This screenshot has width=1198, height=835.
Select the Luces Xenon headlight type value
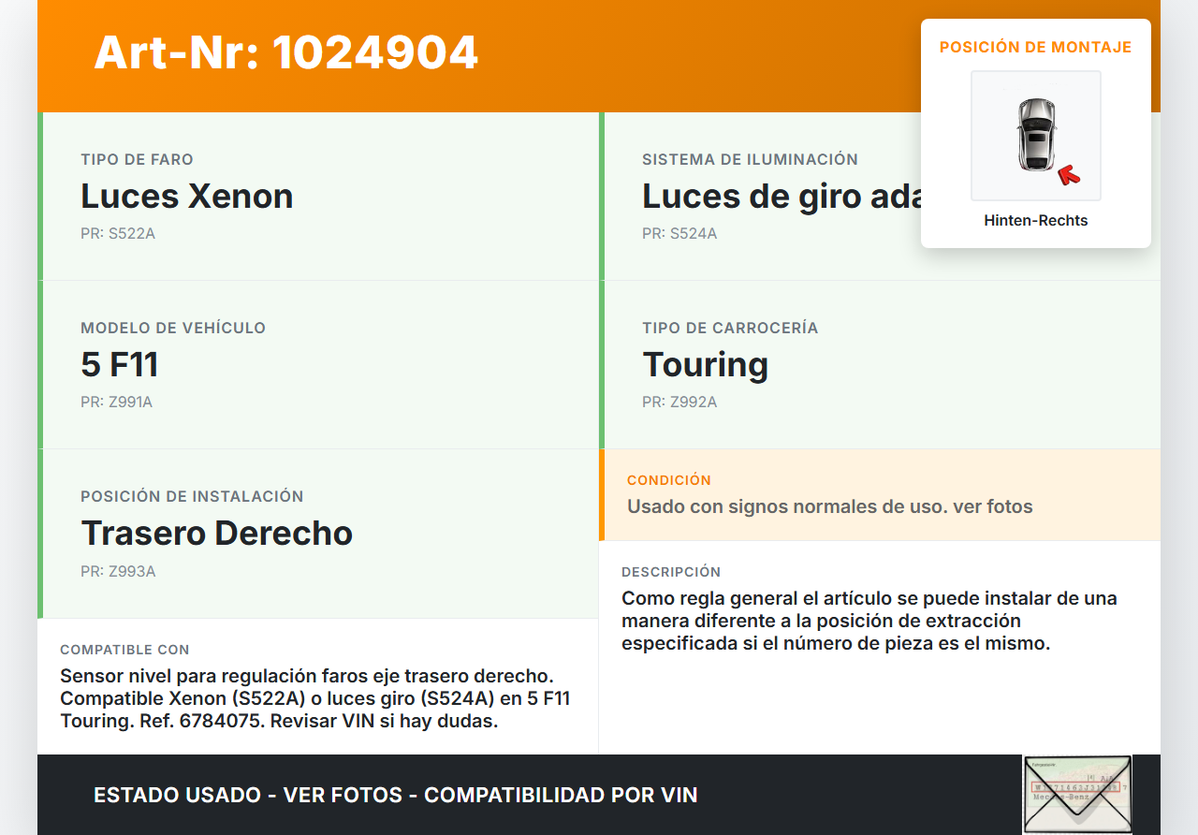(x=187, y=196)
